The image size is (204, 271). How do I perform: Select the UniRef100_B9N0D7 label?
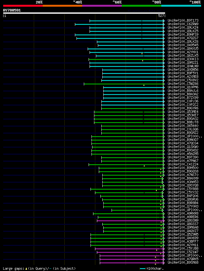tap(183, 140)
